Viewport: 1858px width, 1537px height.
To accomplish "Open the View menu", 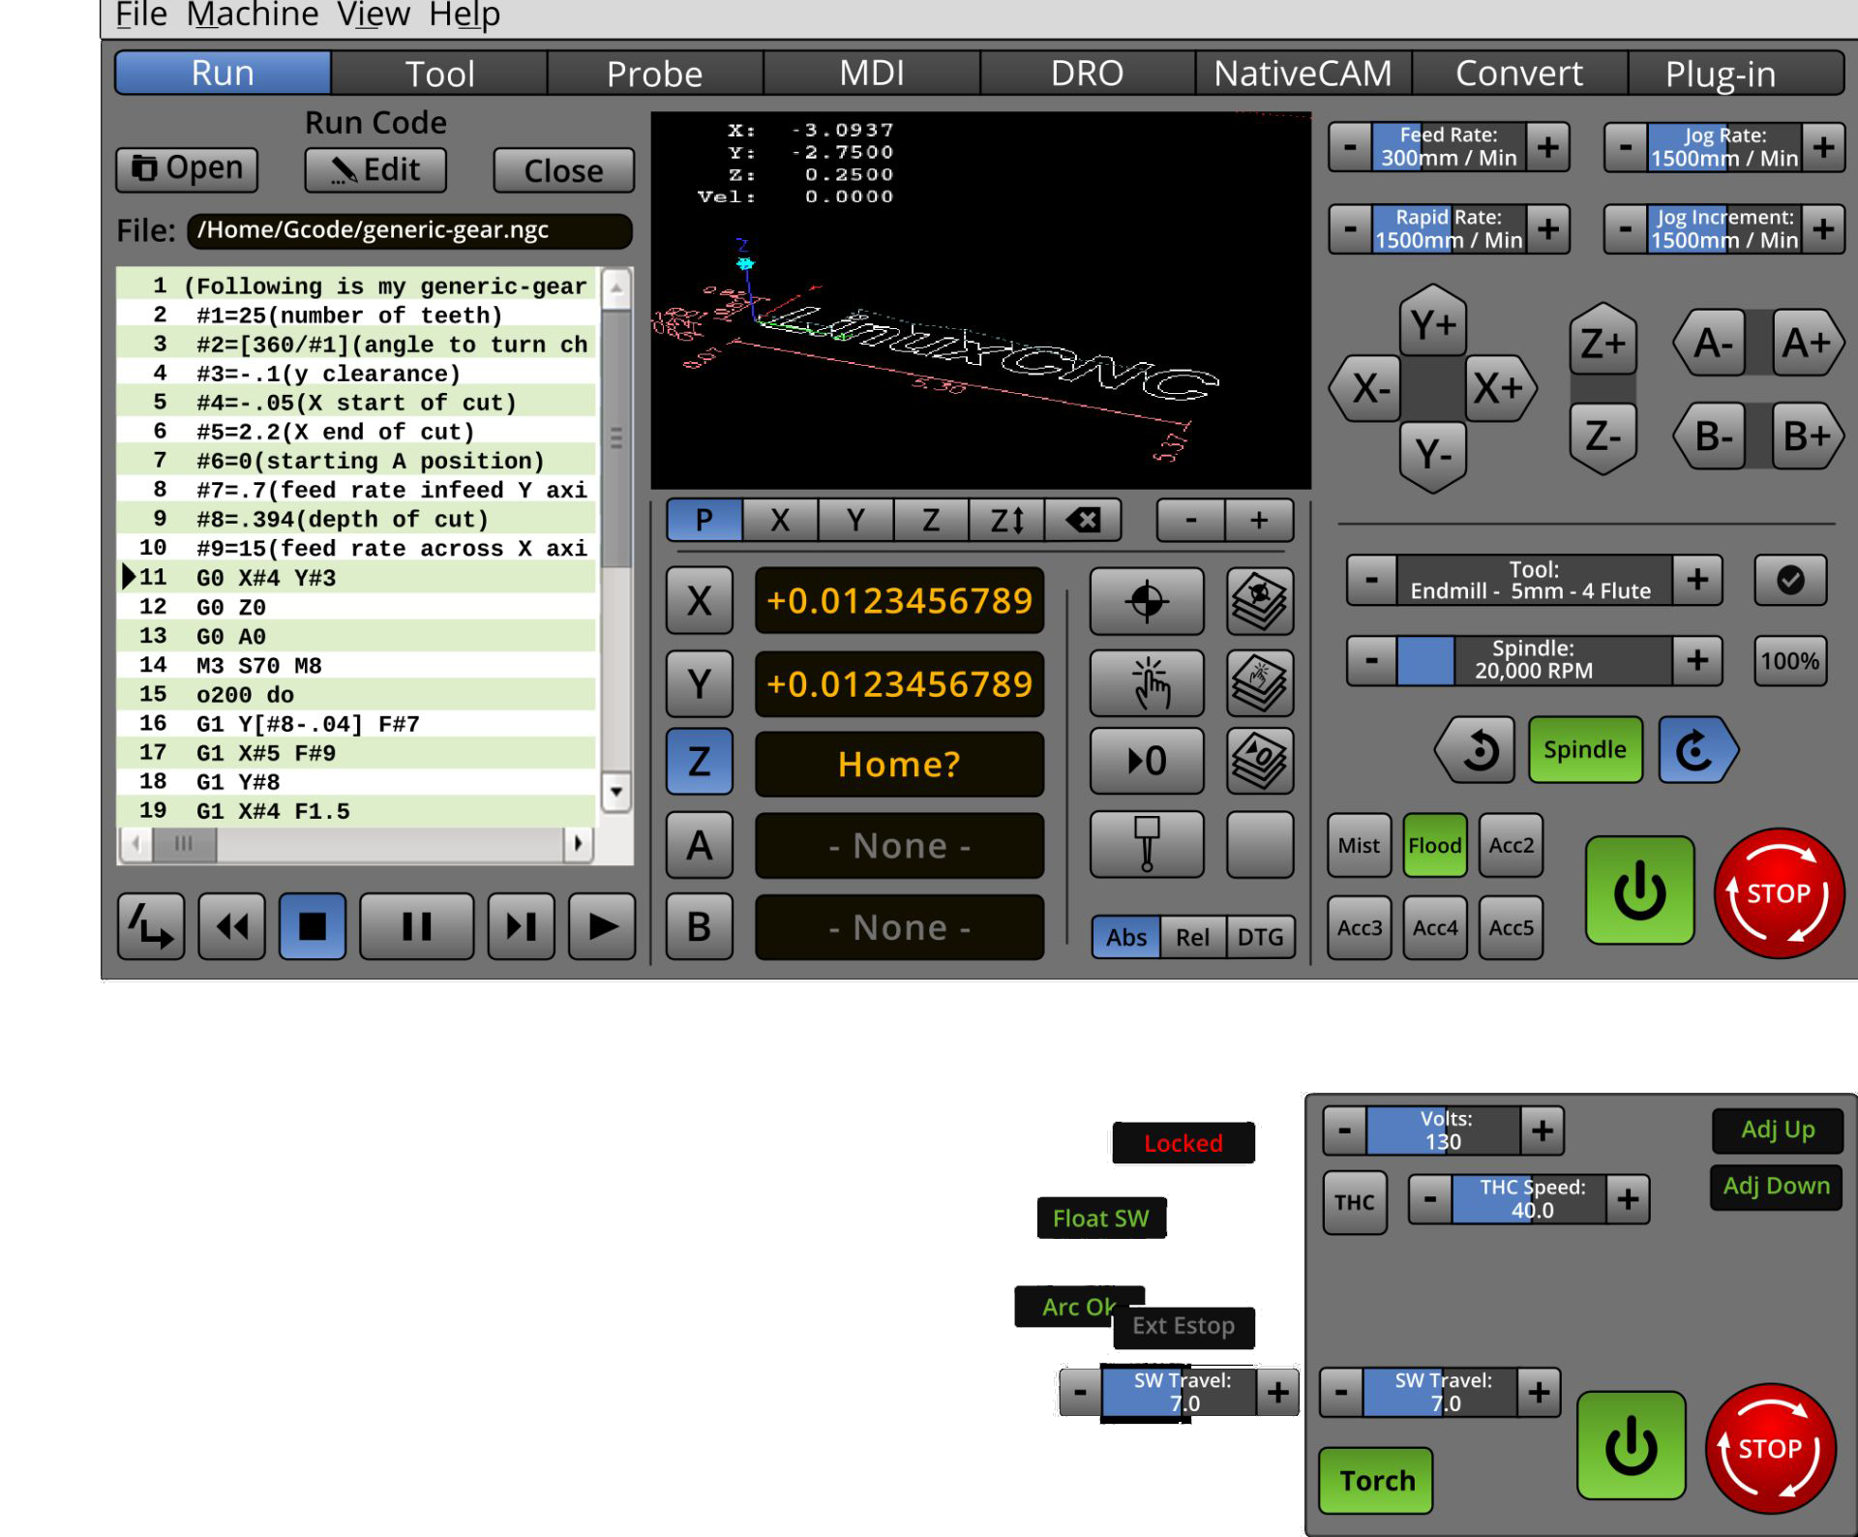I will (x=374, y=15).
